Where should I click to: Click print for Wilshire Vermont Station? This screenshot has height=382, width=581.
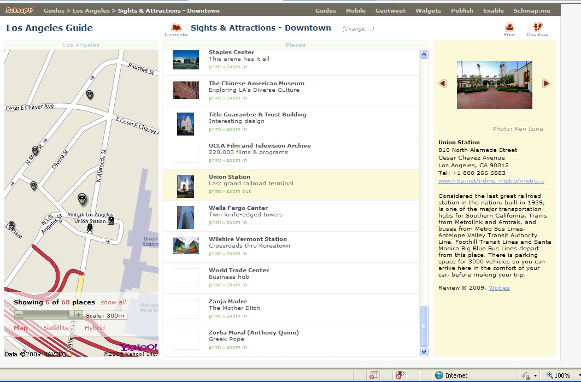point(215,254)
